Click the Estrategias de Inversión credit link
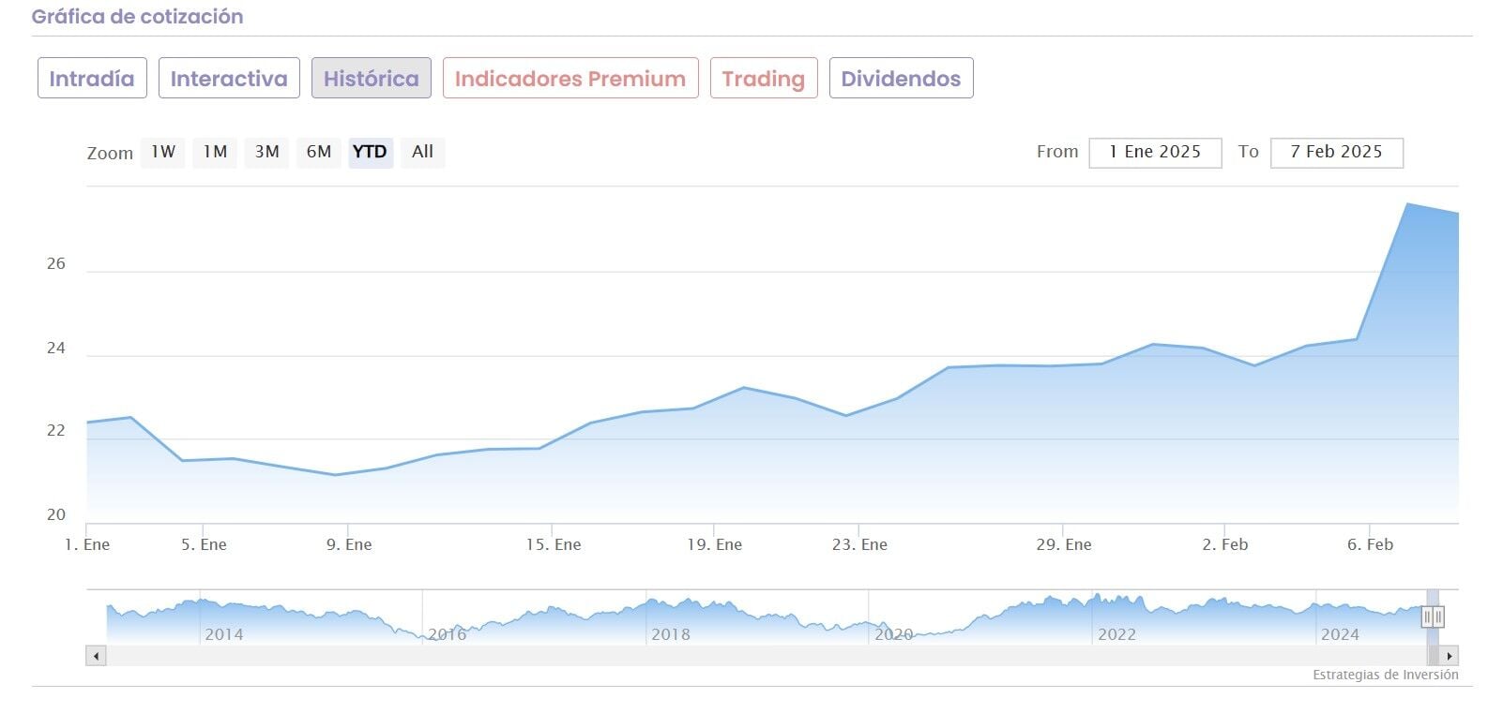1488x713 pixels. [1385, 675]
